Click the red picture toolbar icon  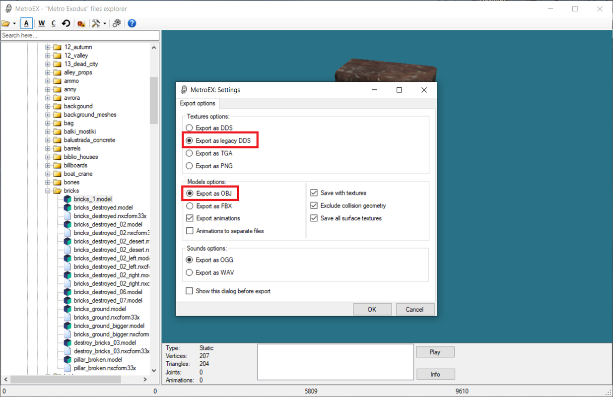point(81,23)
